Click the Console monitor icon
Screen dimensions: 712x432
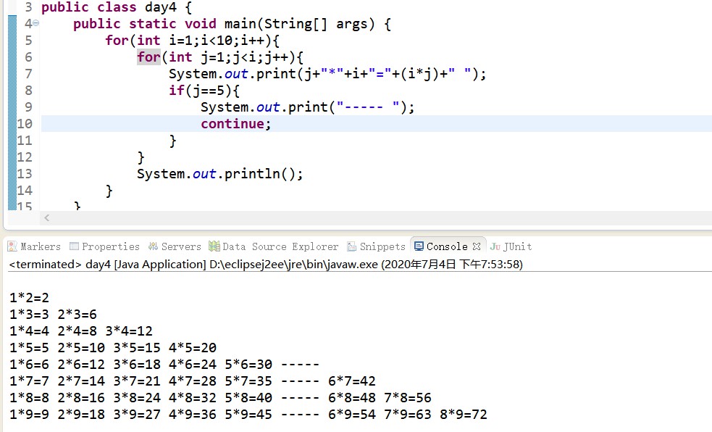419,246
